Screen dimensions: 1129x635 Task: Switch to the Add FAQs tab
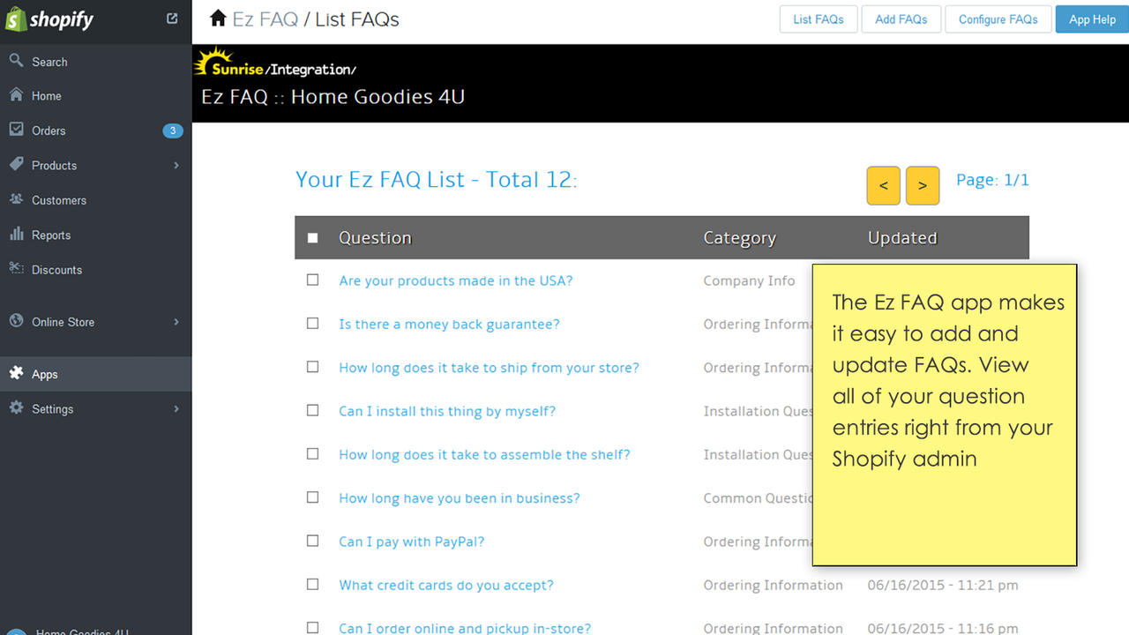901,19
